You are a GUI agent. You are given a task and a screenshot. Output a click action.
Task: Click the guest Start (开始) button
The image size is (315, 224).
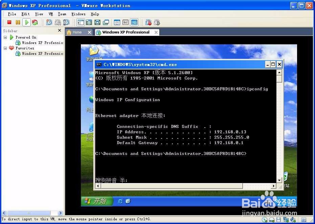click(97, 201)
